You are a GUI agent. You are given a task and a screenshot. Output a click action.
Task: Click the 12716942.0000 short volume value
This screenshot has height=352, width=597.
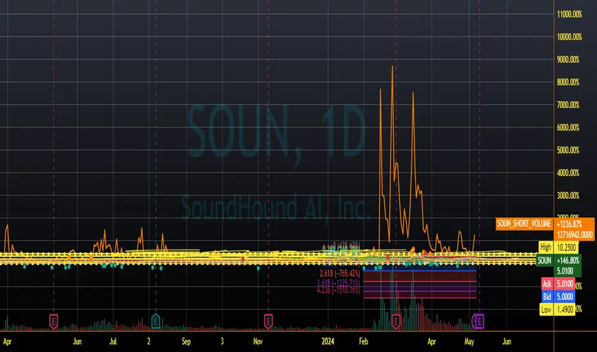575,235
